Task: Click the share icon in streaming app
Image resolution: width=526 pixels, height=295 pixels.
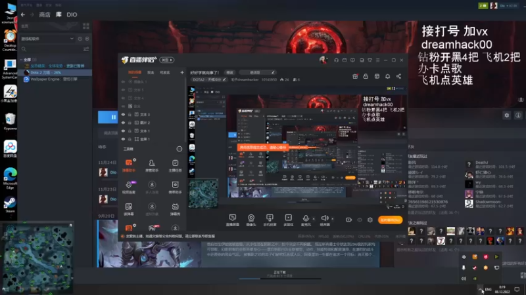Action: pos(398,76)
